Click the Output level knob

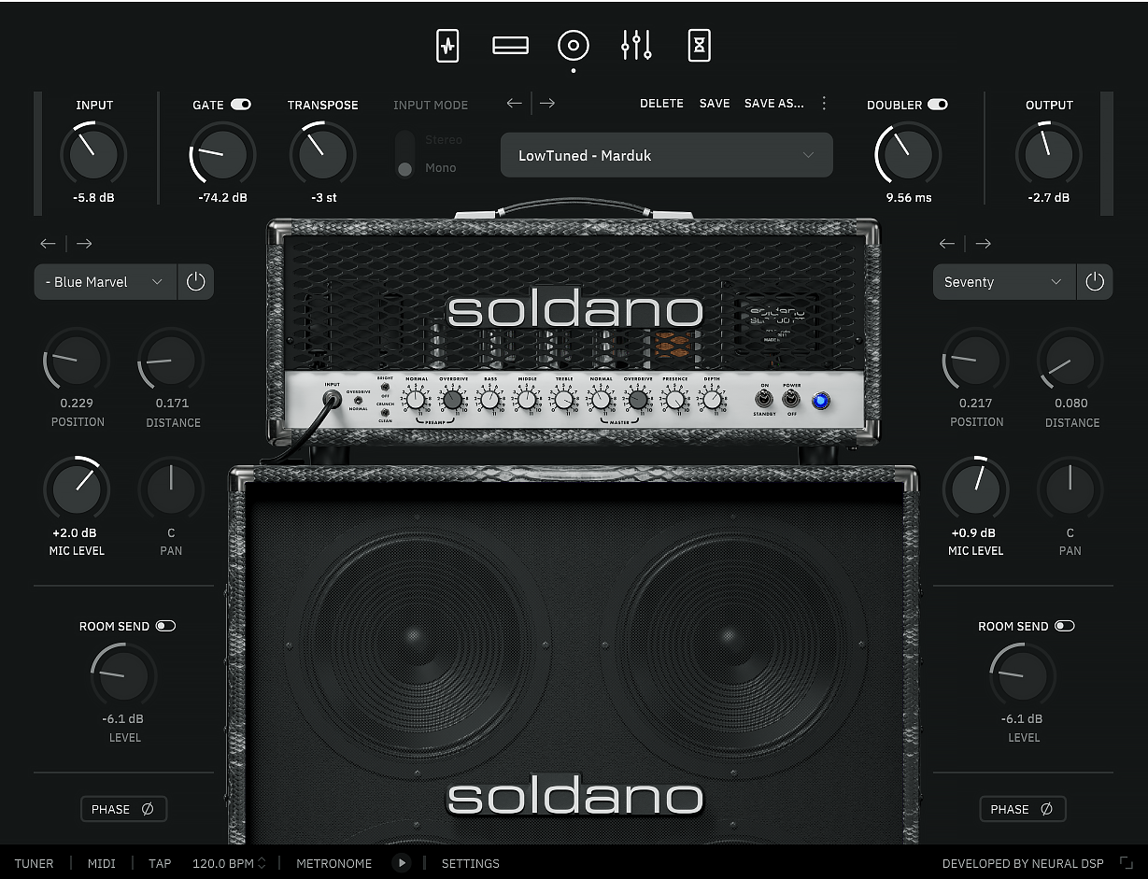click(x=1049, y=154)
